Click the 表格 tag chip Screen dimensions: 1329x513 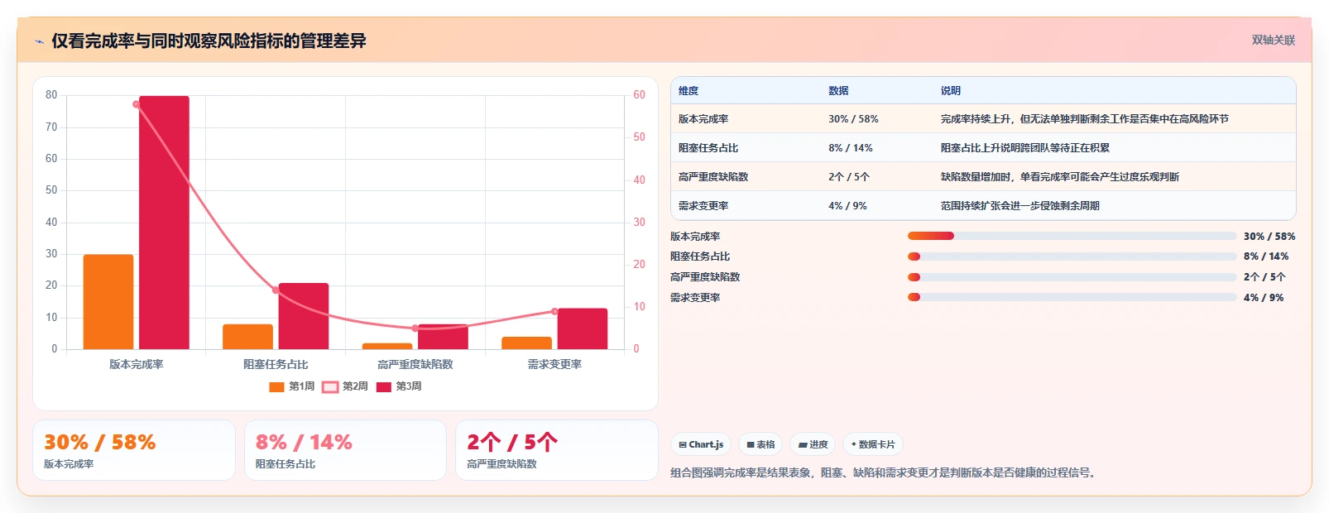(x=760, y=444)
